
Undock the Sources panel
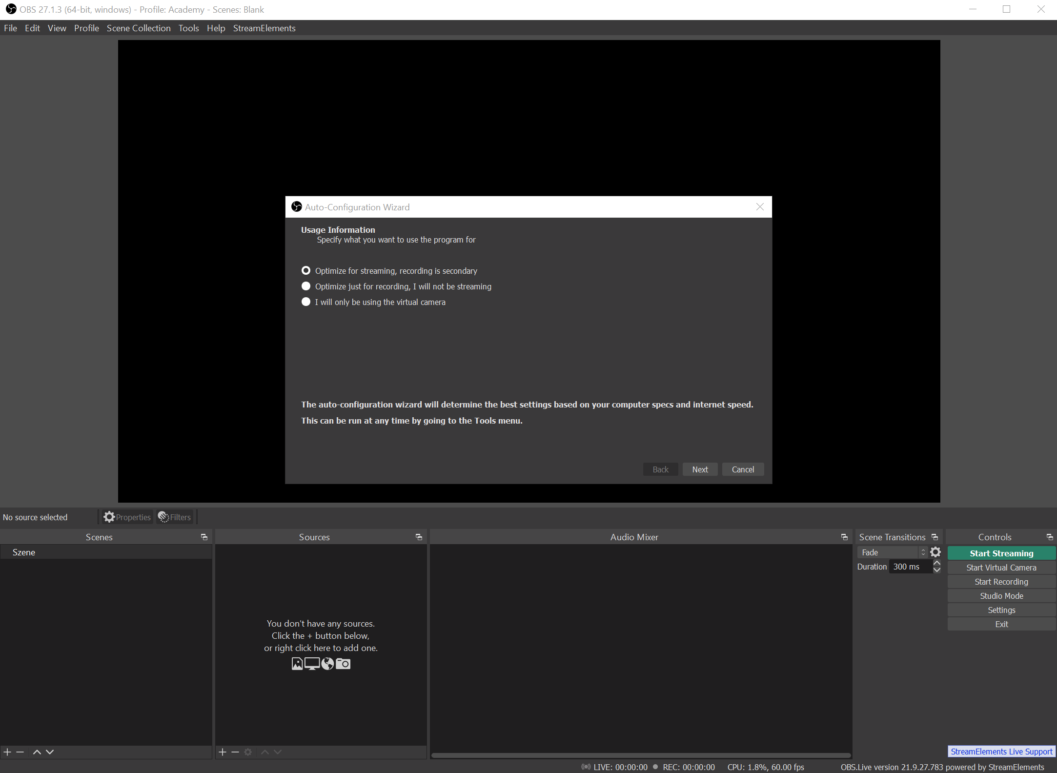[x=419, y=537]
